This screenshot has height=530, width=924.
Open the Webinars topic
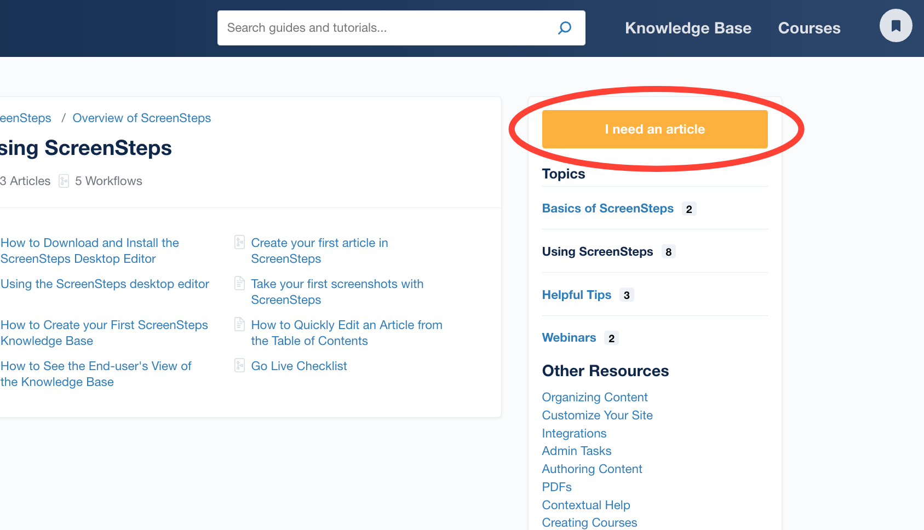[x=569, y=338]
